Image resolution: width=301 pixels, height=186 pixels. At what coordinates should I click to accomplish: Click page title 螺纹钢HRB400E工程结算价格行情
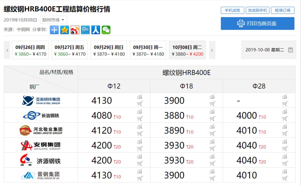click(x=57, y=9)
